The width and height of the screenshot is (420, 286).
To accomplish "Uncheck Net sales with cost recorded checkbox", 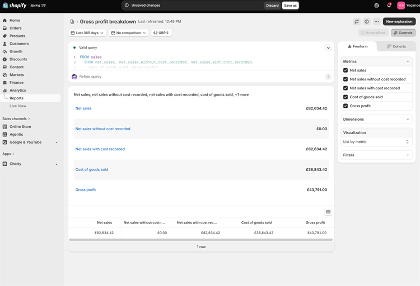I will [346, 88].
